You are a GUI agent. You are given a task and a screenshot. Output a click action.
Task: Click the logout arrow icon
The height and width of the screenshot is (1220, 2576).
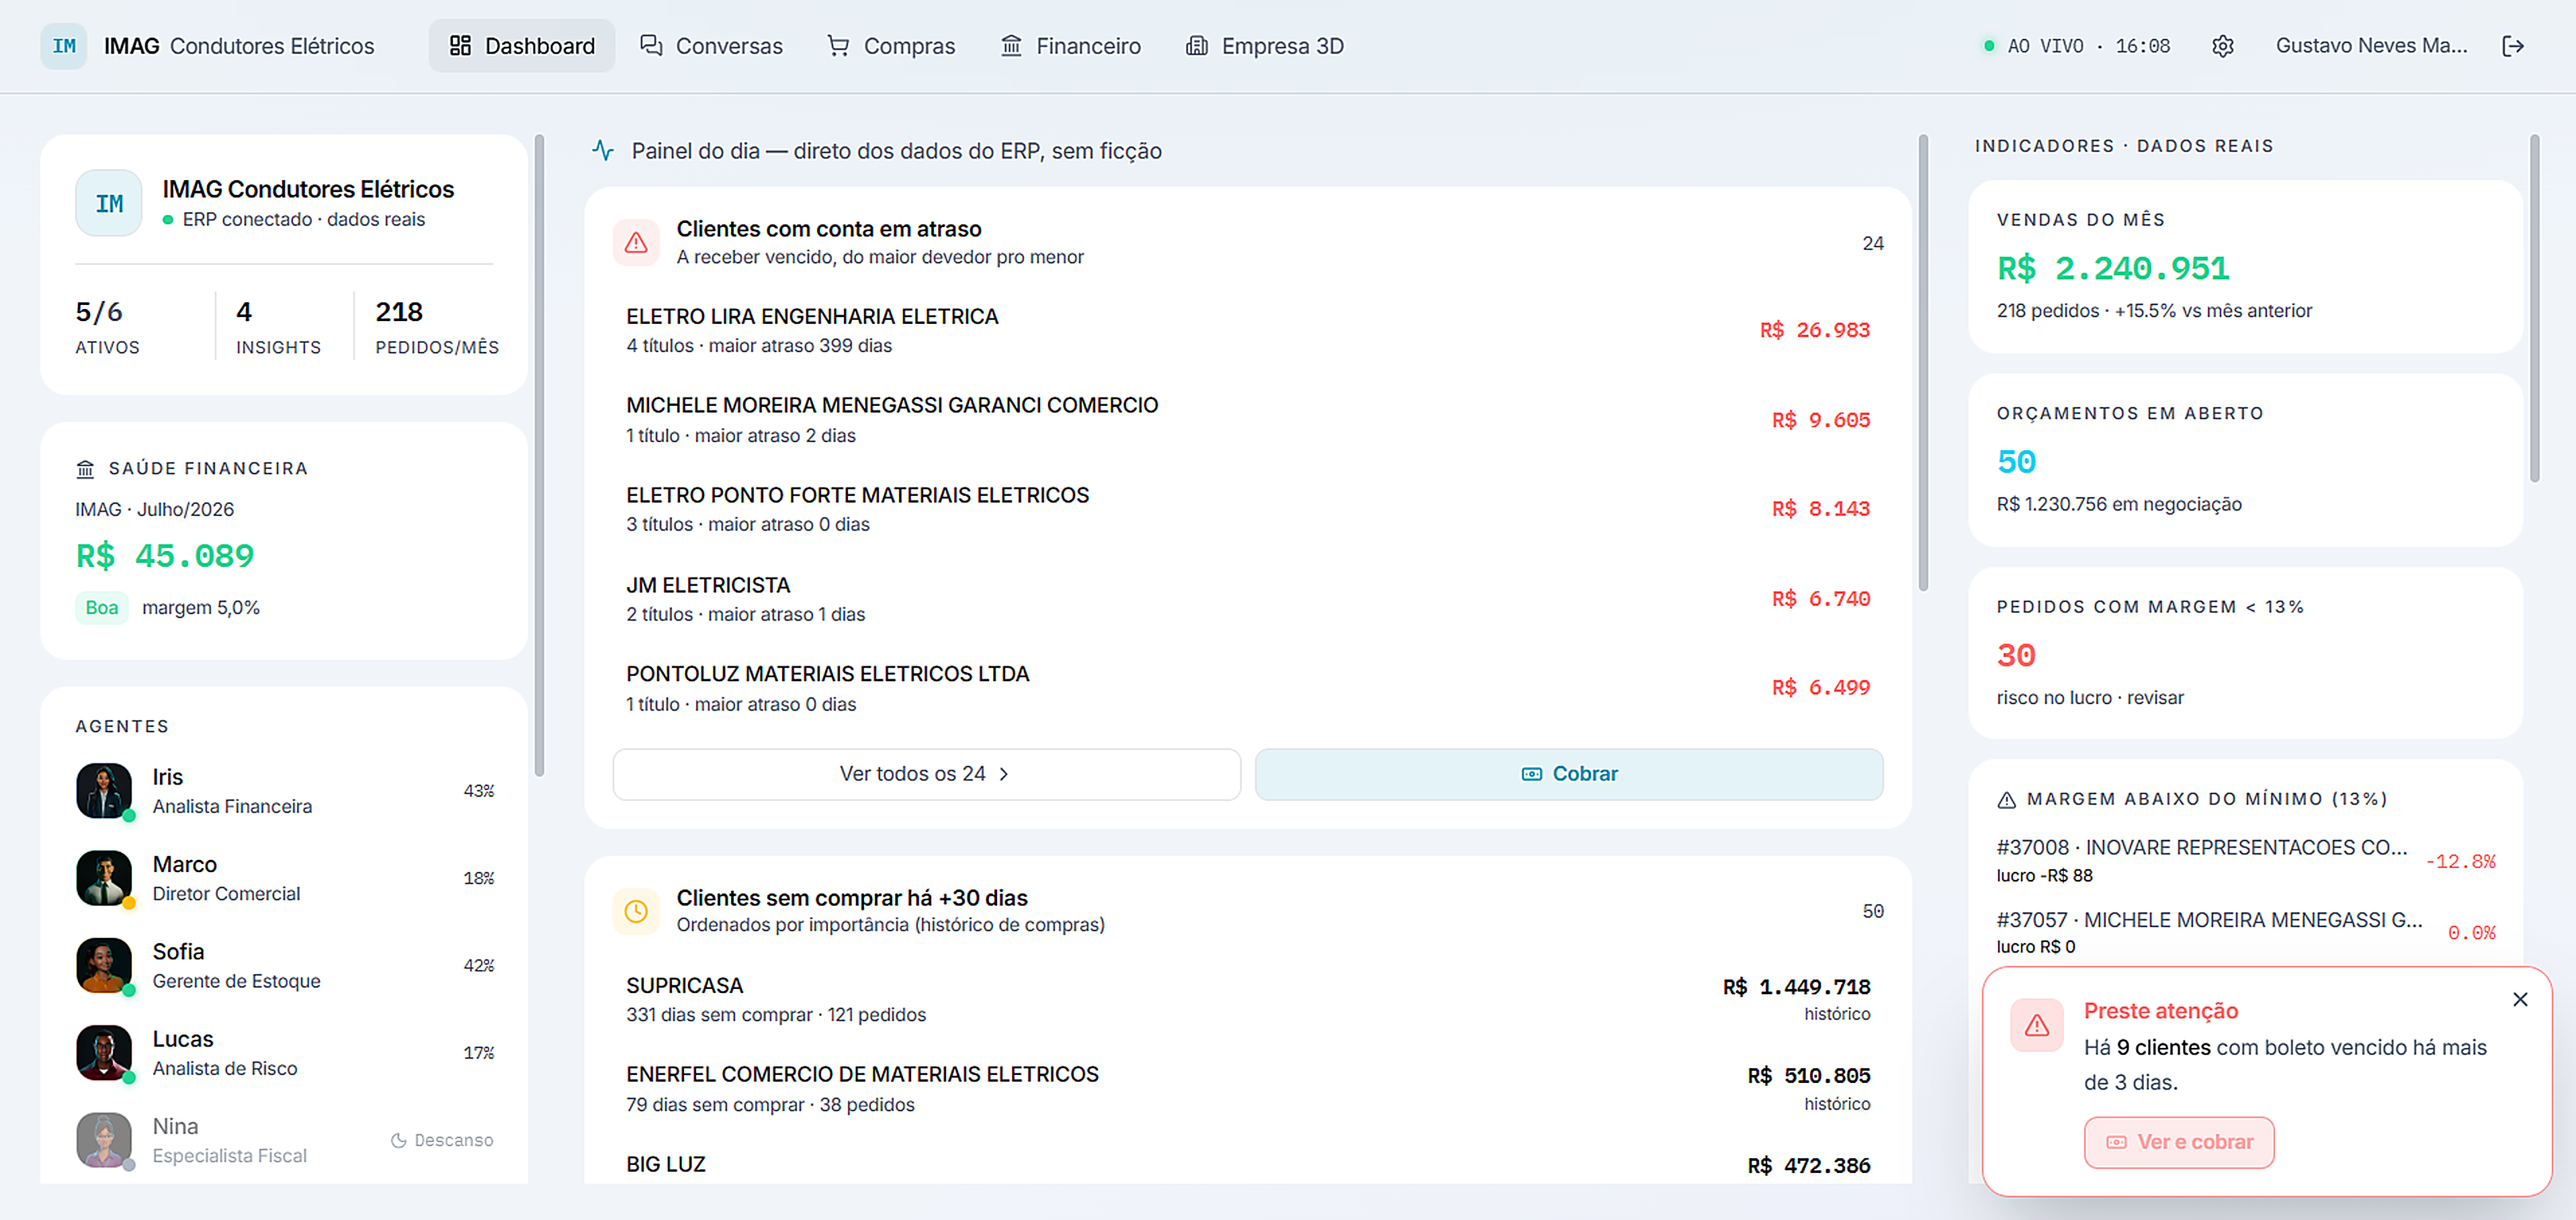click(2513, 46)
